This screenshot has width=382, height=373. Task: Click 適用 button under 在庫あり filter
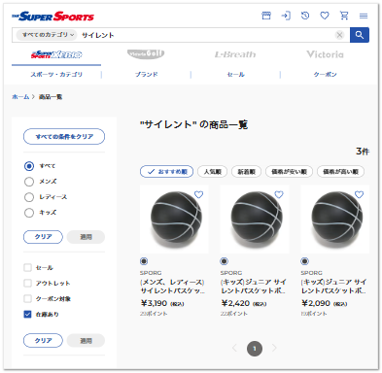(86, 341)
